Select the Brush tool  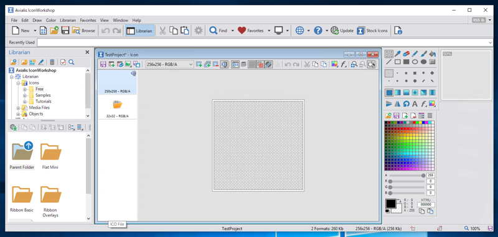pyautogui.click(x=423, y=54)
